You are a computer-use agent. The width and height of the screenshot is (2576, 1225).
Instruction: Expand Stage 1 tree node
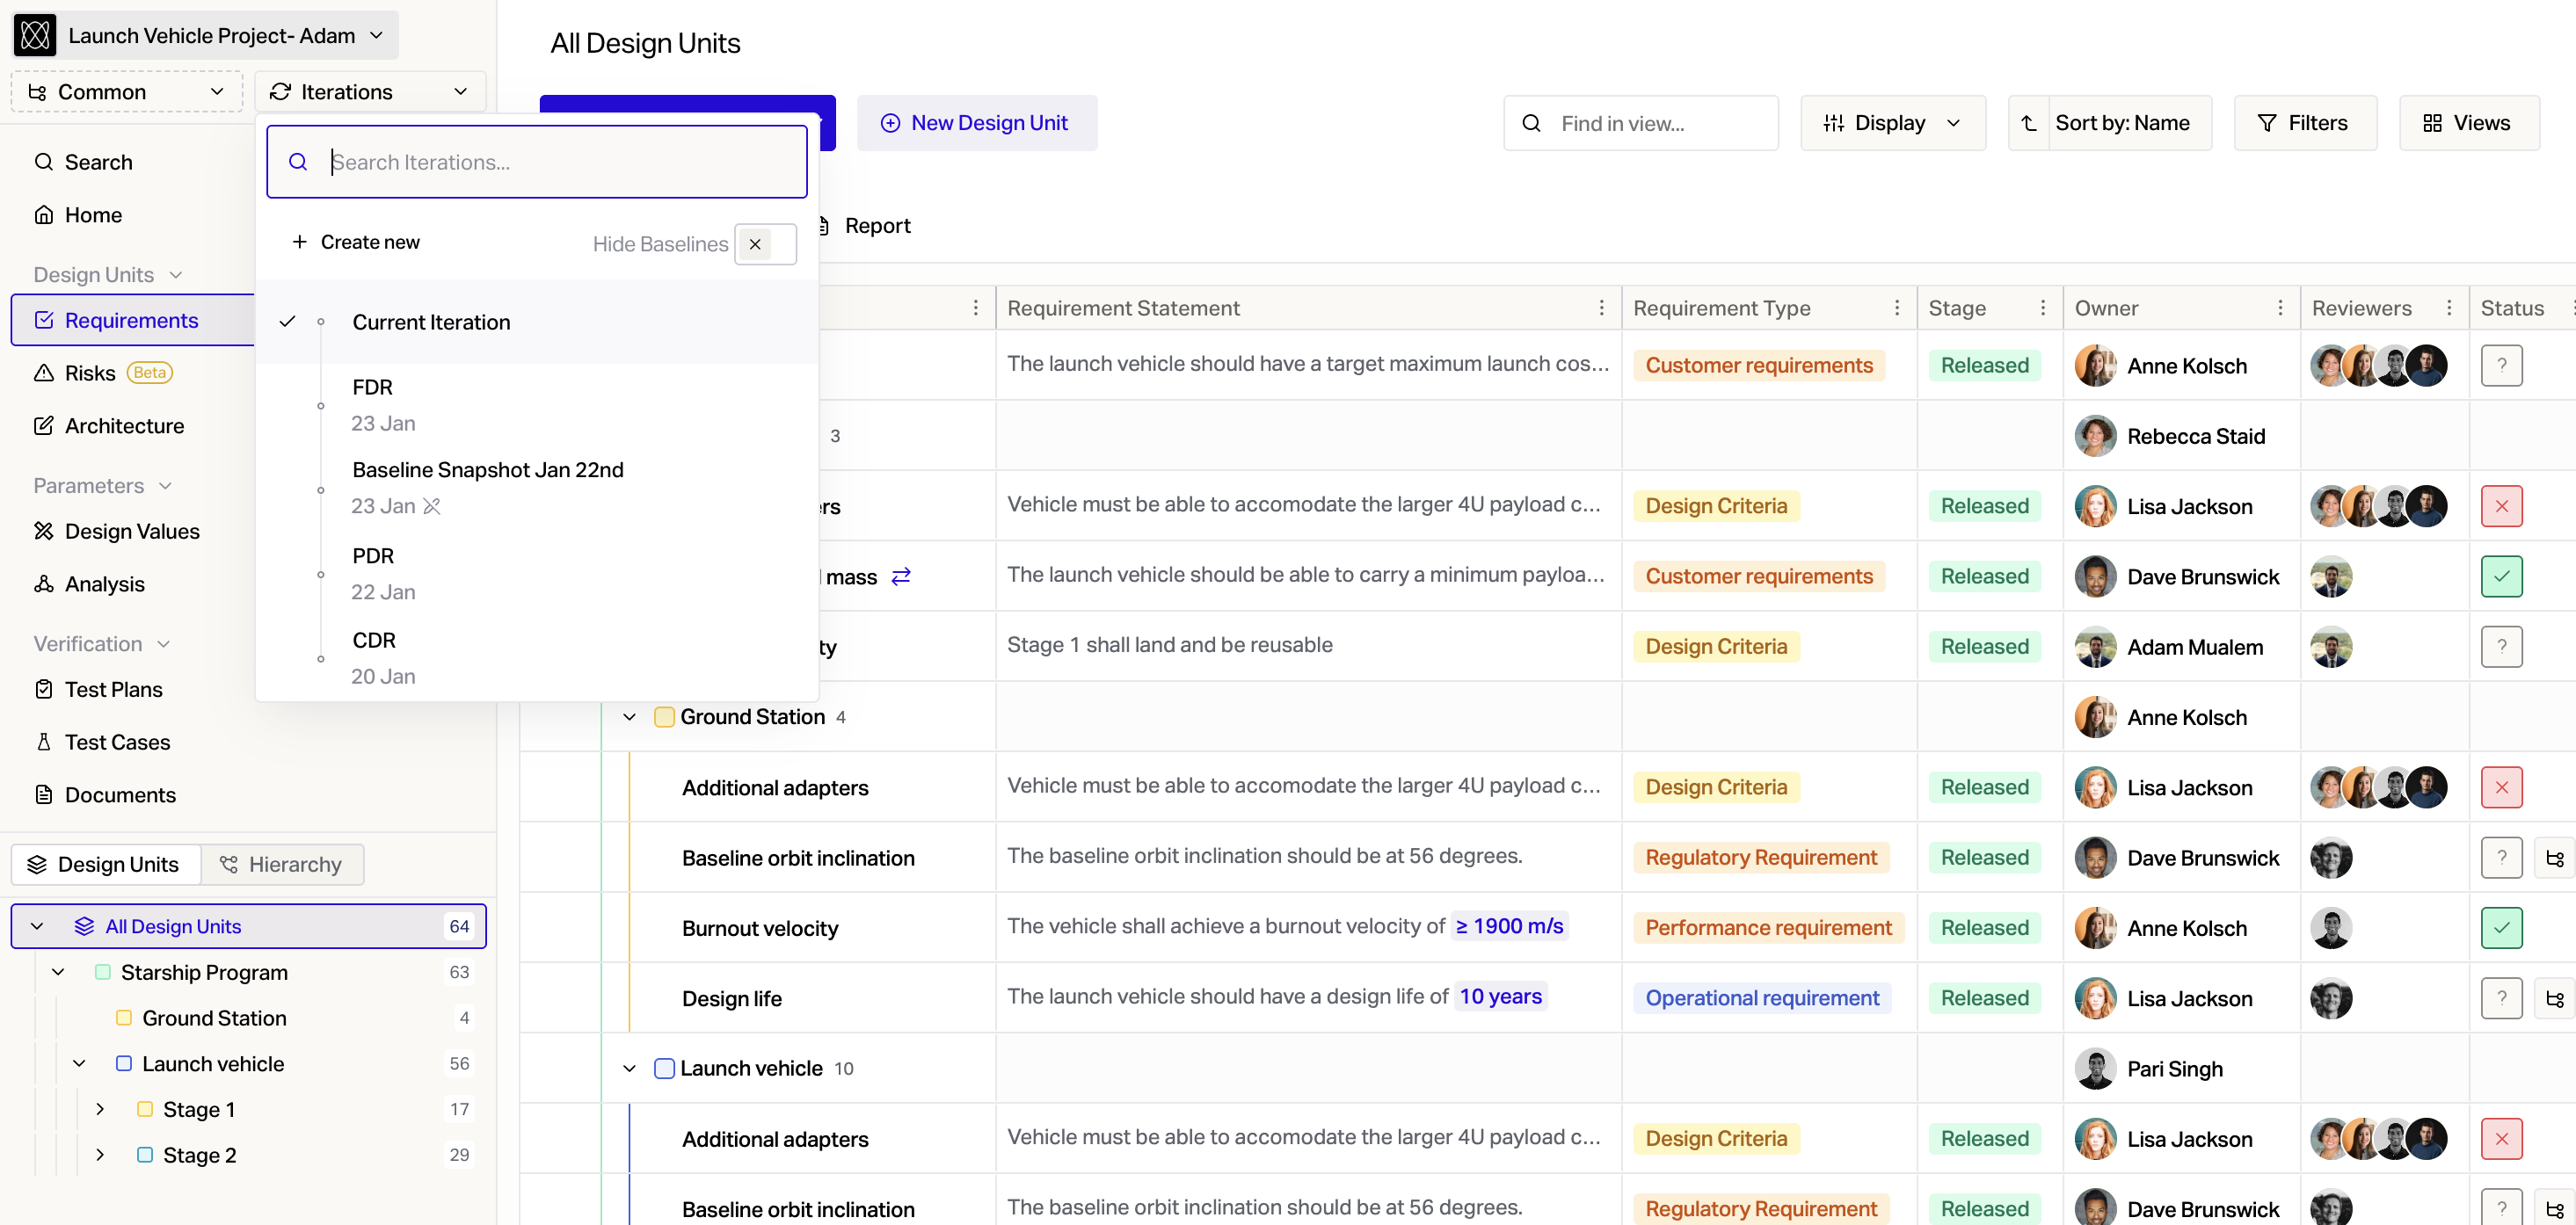[x=100, y=1109]
